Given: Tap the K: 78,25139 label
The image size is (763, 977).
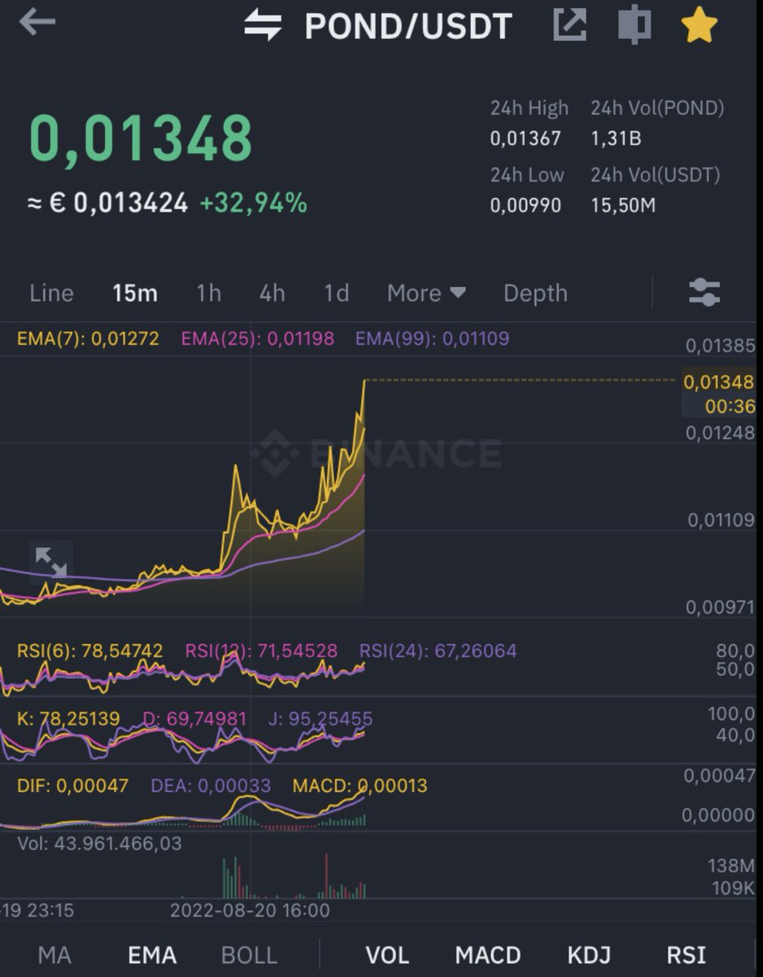Looking at the screenshot, I should 68,719.
